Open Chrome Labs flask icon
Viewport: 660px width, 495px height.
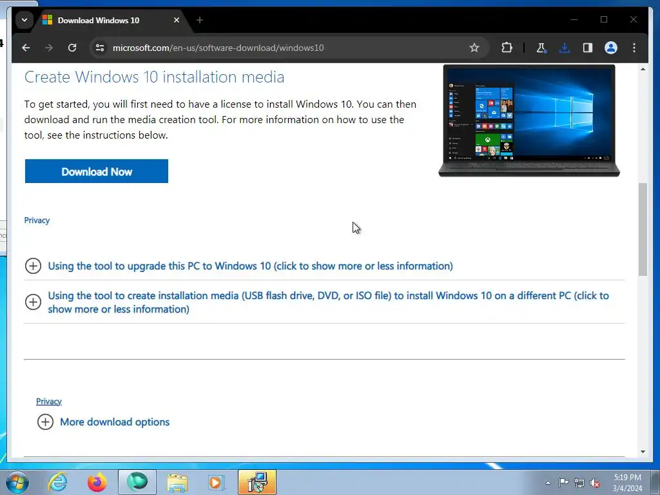(541, 48)
